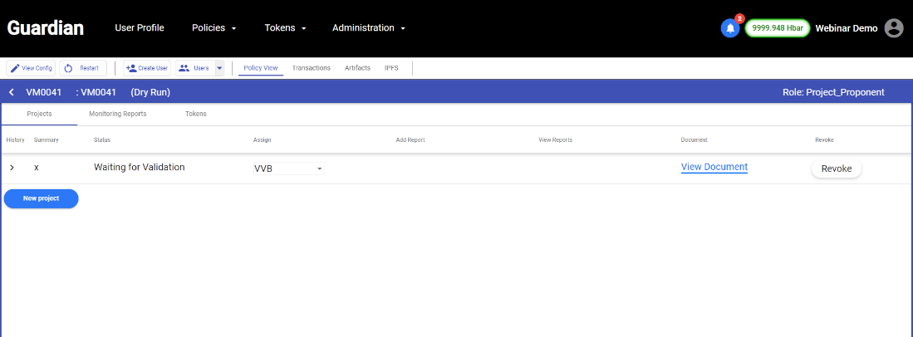
Task: Expand the project history row chevron
Action: click(12, 168)
